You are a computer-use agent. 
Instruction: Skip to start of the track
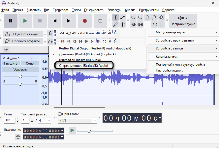[54, 21]
